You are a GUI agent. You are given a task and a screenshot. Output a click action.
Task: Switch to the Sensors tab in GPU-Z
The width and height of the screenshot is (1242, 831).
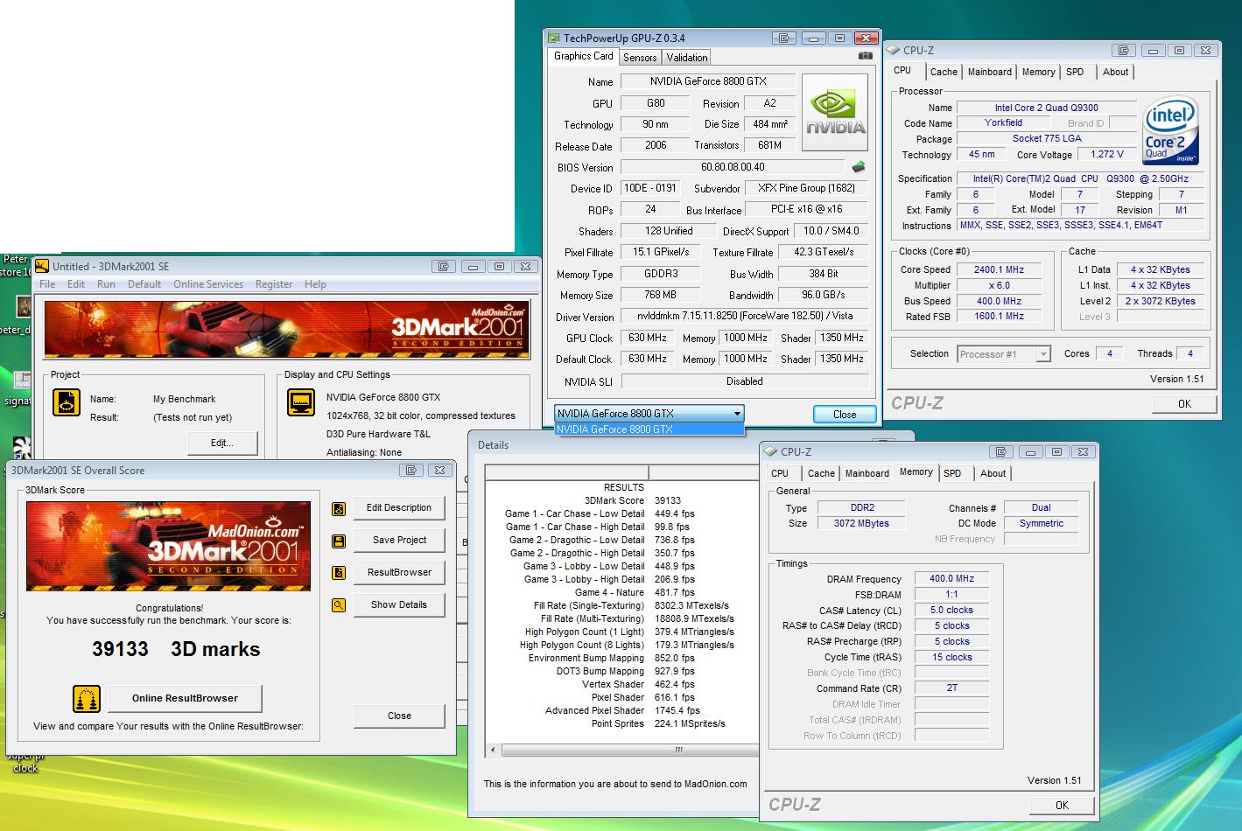click(640, 58)
